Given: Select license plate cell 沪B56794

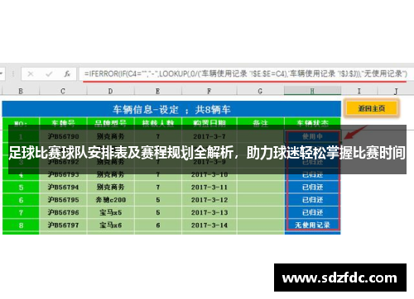Looking at the screenshot, I should [63, 187].
